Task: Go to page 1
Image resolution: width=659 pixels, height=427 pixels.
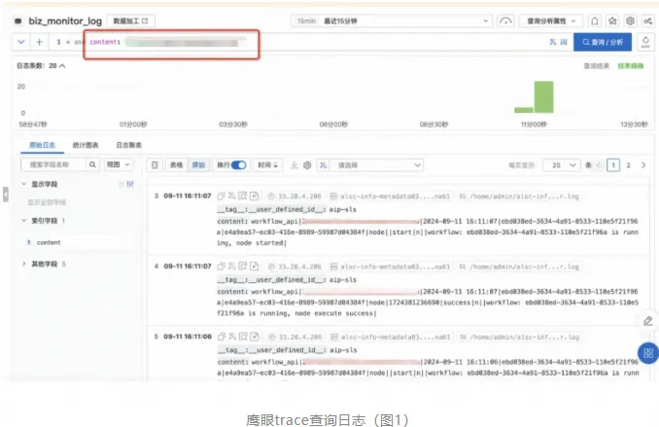Action: 613,165
